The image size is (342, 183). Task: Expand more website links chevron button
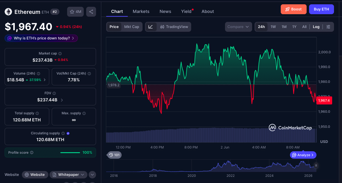pos(92,175)
